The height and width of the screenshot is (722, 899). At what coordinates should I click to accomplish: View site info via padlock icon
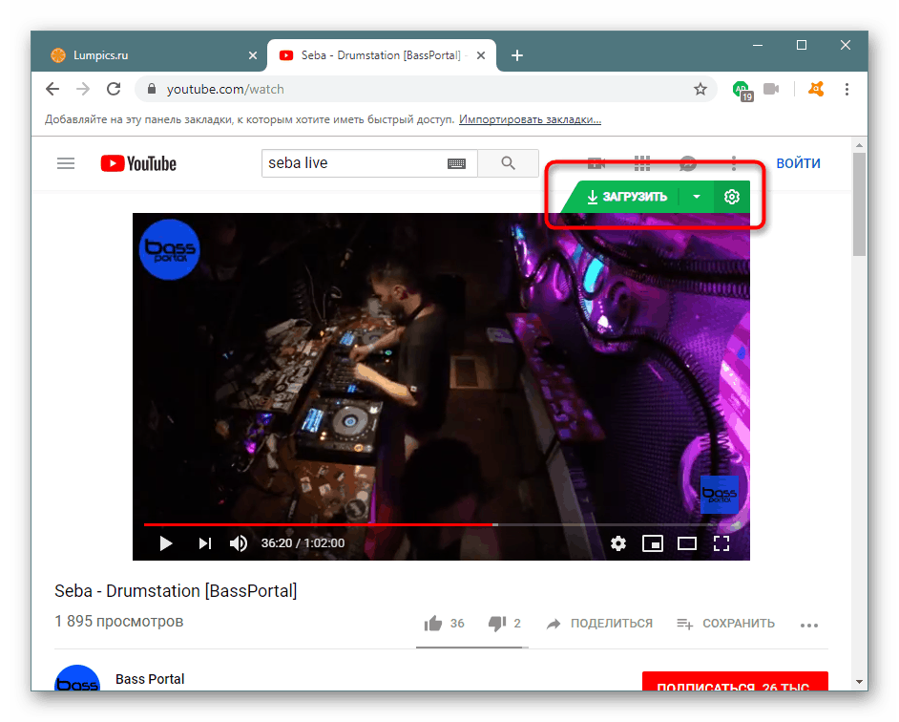pyautogui.click(x=152, y=89)
